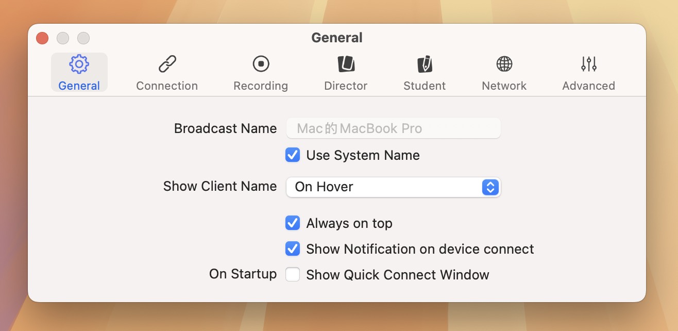Open the Network globe tab

(504, 73)
